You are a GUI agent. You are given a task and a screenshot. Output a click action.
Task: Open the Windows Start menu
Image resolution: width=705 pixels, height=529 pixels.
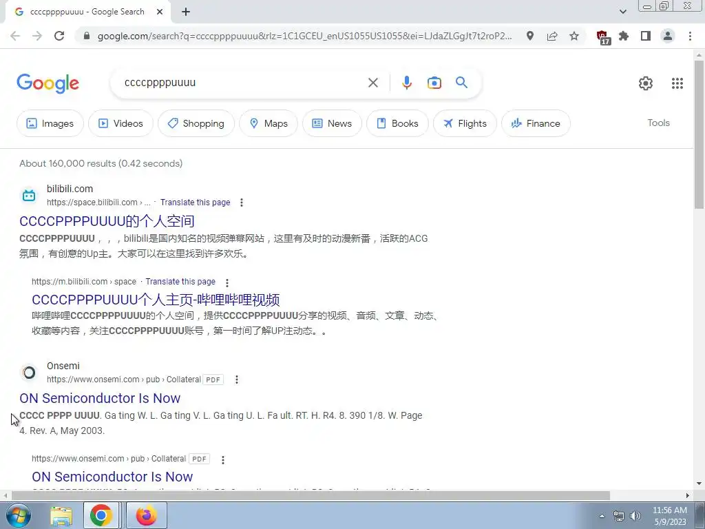[x=19, y=515]
